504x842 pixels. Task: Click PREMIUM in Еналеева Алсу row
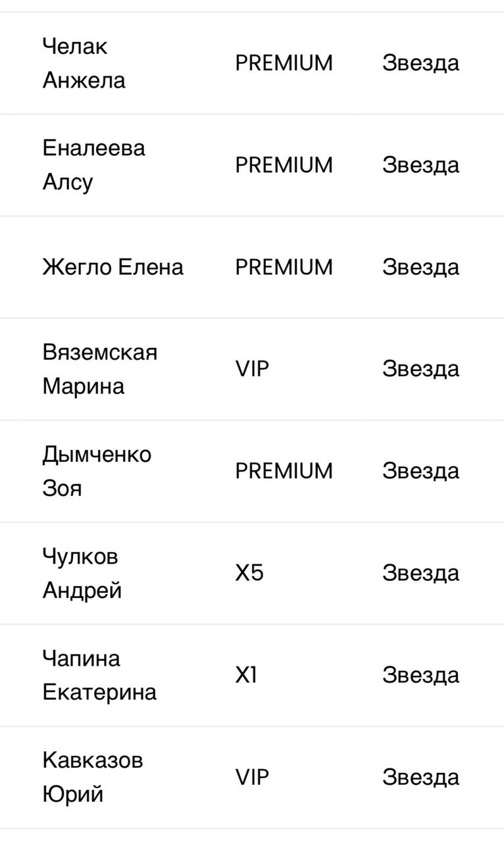pos(284,164)
